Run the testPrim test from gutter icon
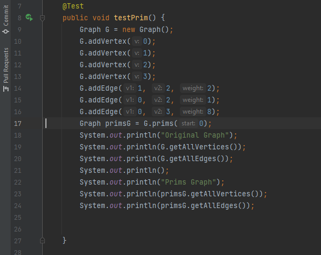Viewport: 321px width, 255px height. (28, 18)
